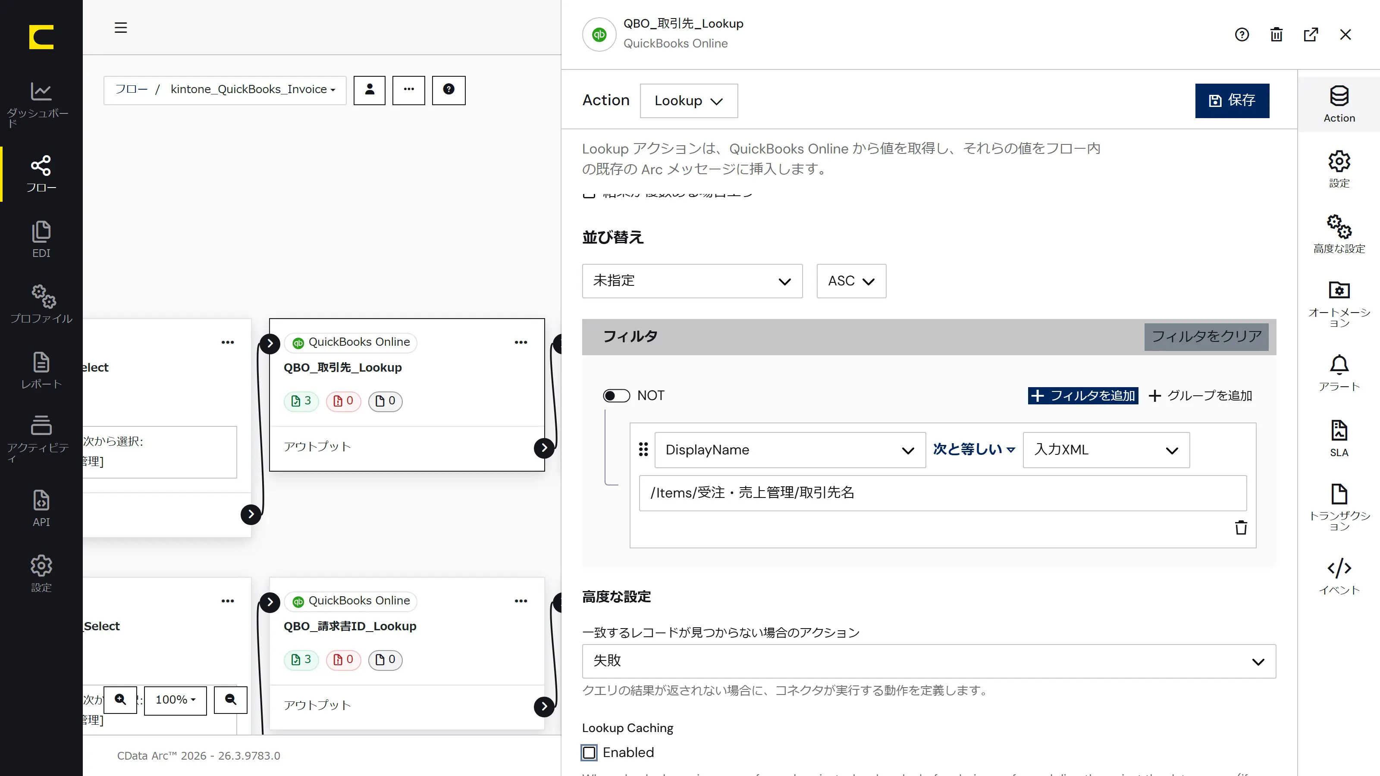Open ellipsis menu on QBO_請求書ID_Lookup card

pos(521,601)
